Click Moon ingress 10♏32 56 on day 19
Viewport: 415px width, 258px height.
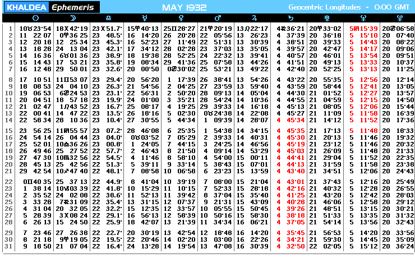pyautogui.click(x=72, y=158)
